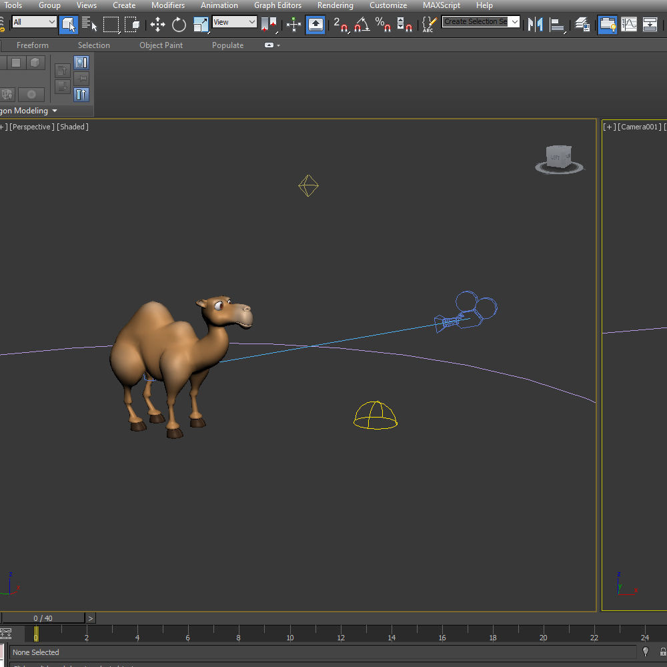
Task: Open Edit Named Selection Sets
Action: (429, 24)
